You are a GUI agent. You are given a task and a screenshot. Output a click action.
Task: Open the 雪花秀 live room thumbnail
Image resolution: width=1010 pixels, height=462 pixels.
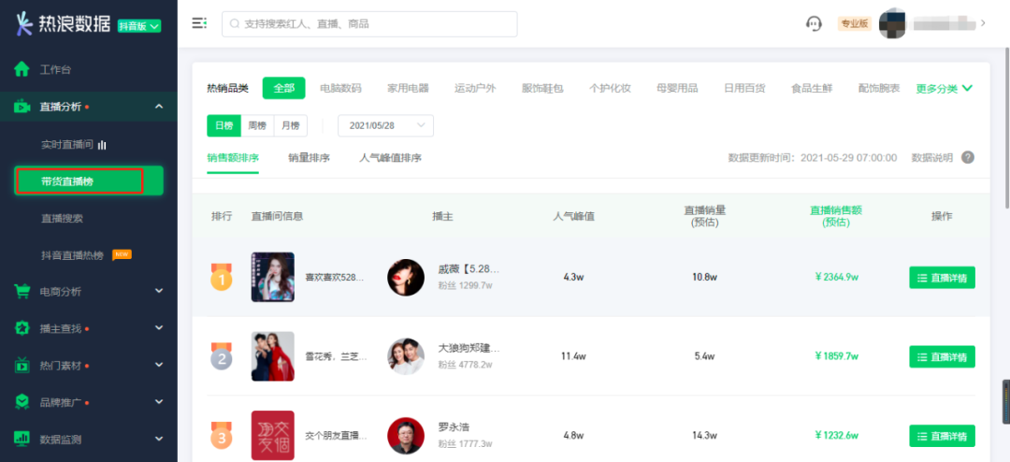[x=272, y=356]
